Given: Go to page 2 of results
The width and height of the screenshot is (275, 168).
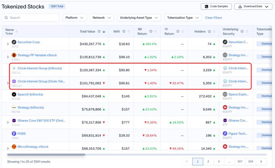Looking at the screenshot, I should coord(208,162).
